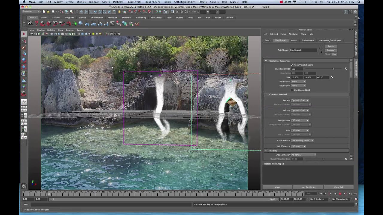Click Load Attributes button
Image resolution: width=383 pixels, height=215 pixels.
point(308,187)
